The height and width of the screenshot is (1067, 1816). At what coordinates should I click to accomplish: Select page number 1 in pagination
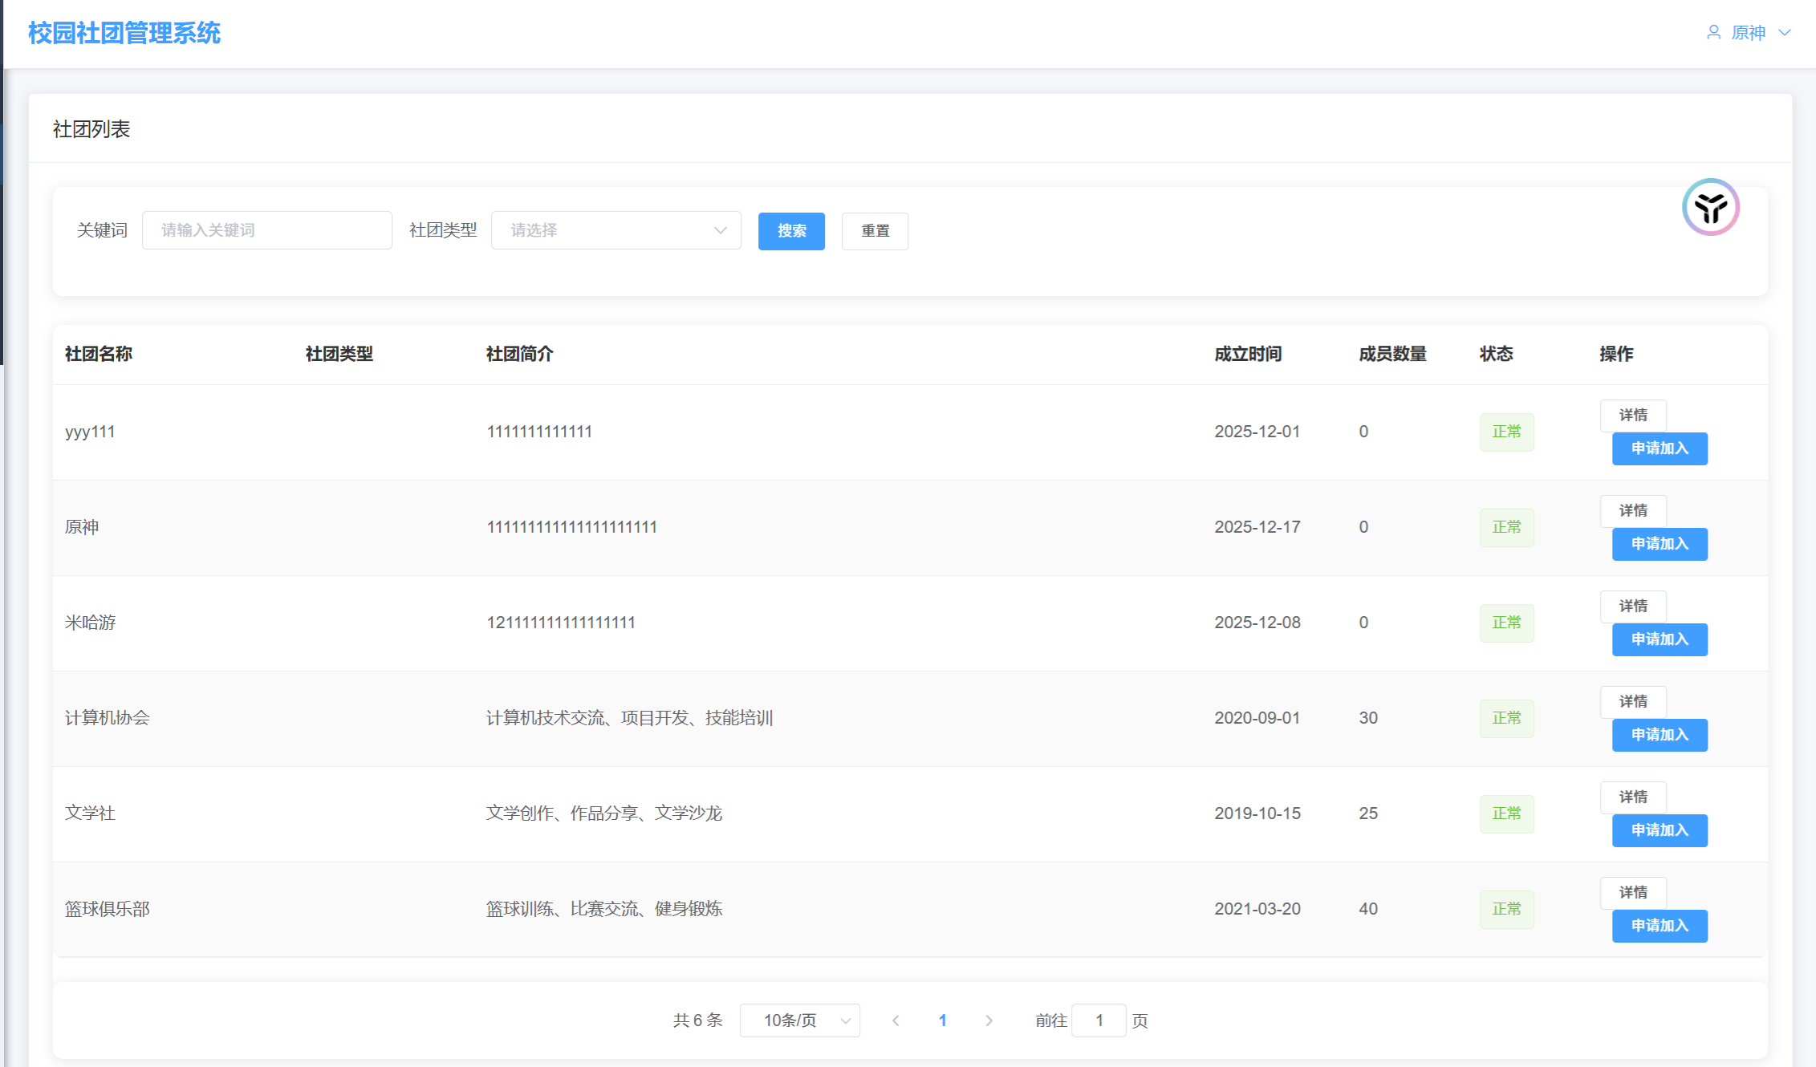[x=942, y=1020]
